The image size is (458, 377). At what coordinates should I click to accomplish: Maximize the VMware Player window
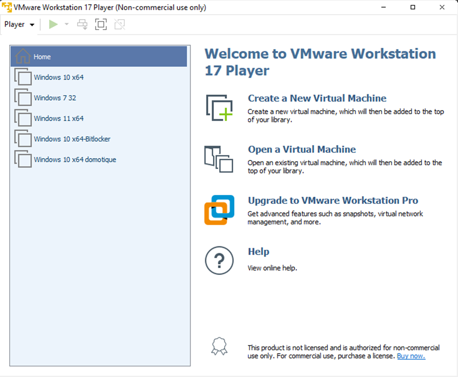[413, 7]
